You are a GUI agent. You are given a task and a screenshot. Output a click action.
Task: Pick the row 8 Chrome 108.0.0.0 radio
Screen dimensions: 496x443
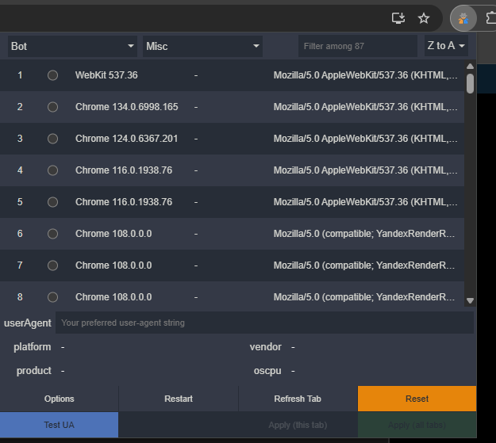click(x=52, y=297)
